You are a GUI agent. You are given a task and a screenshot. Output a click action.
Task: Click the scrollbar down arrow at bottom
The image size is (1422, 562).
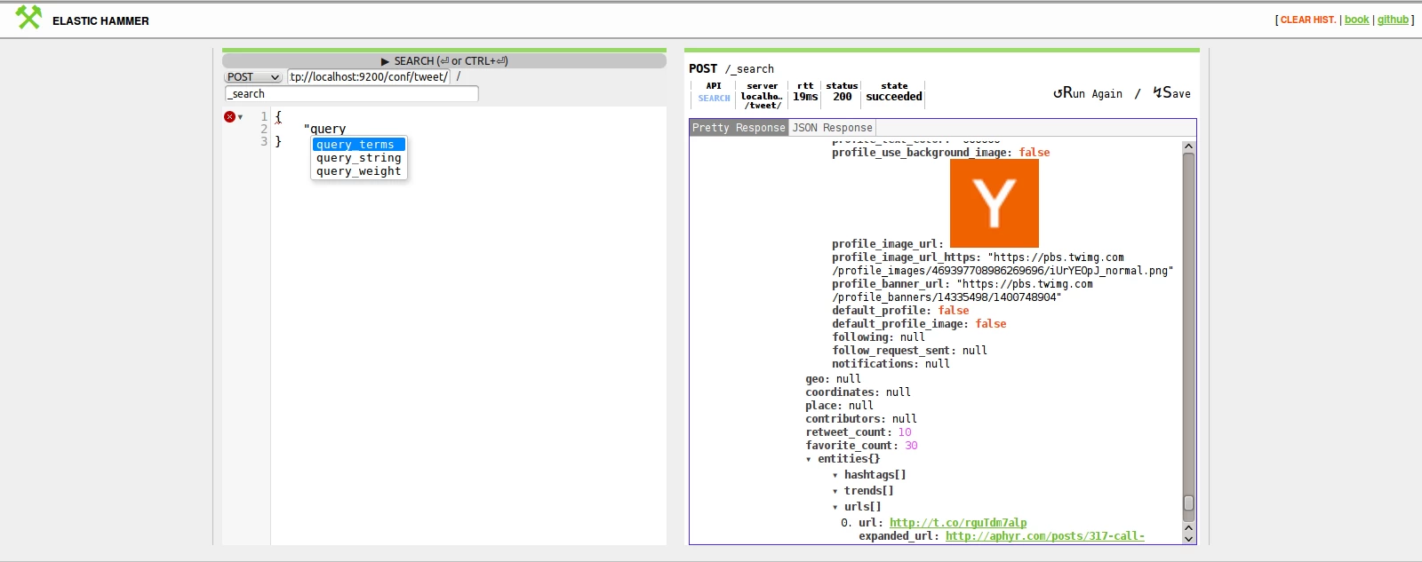(x=1189, y=538)
